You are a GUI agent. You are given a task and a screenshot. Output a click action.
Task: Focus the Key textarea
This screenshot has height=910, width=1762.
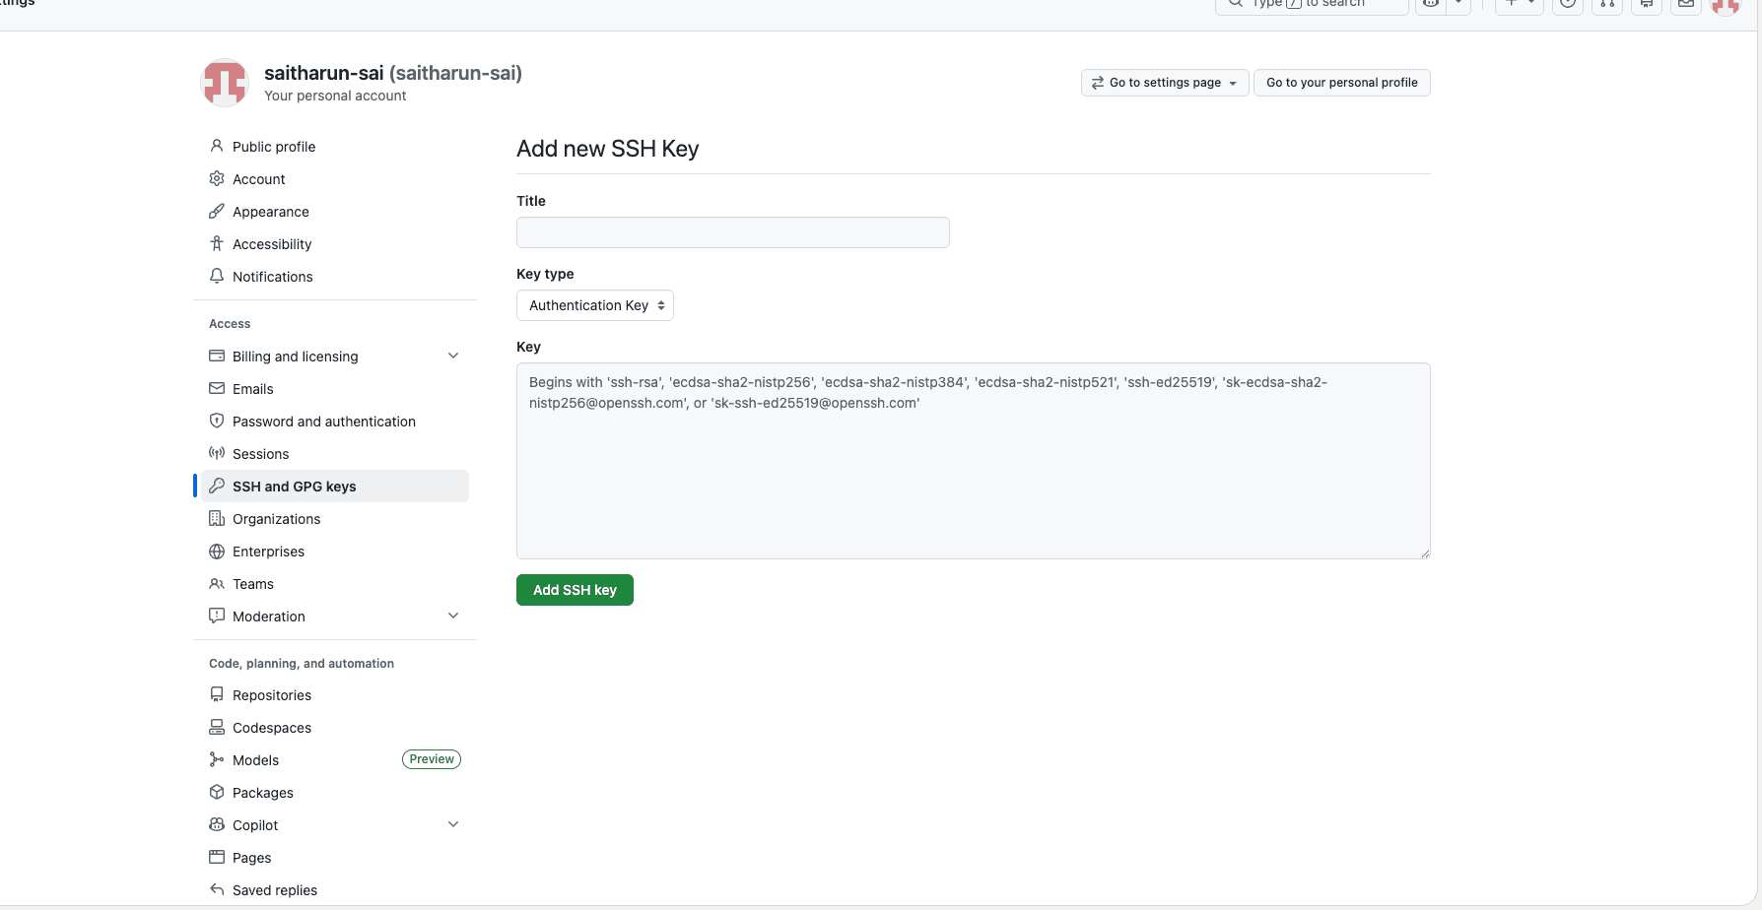pyautogui.click(x=974, y=461)
